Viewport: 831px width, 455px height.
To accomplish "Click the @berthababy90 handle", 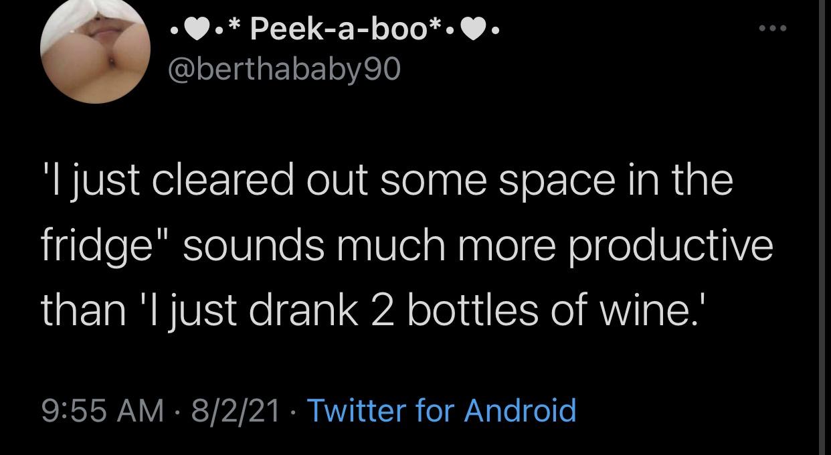I will [282, 68].
